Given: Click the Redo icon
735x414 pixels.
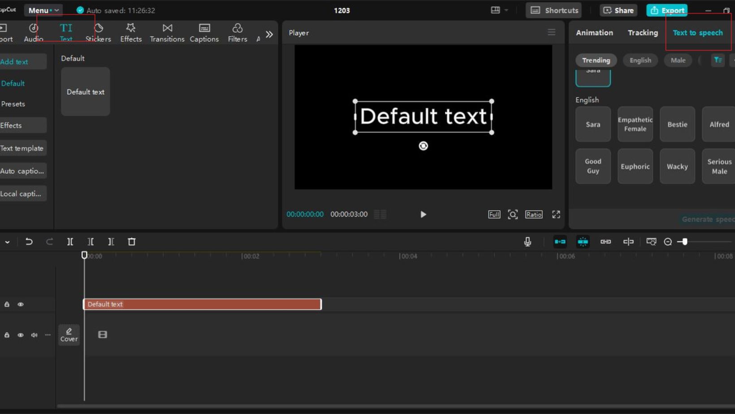Looking at the screenshot, I should (49, 242).
